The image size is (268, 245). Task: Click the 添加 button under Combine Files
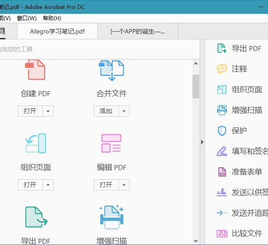[106, 111]
